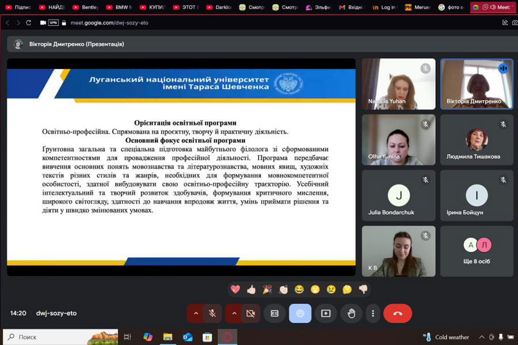Image resolution: width=518 pixels, height=345 pixels.
Task: Send the thumbs down reaction
Action: [x=363, y=289]
